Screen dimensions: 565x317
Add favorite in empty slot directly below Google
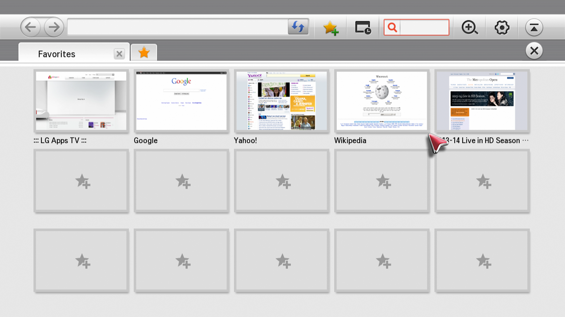tap(181, 181)
